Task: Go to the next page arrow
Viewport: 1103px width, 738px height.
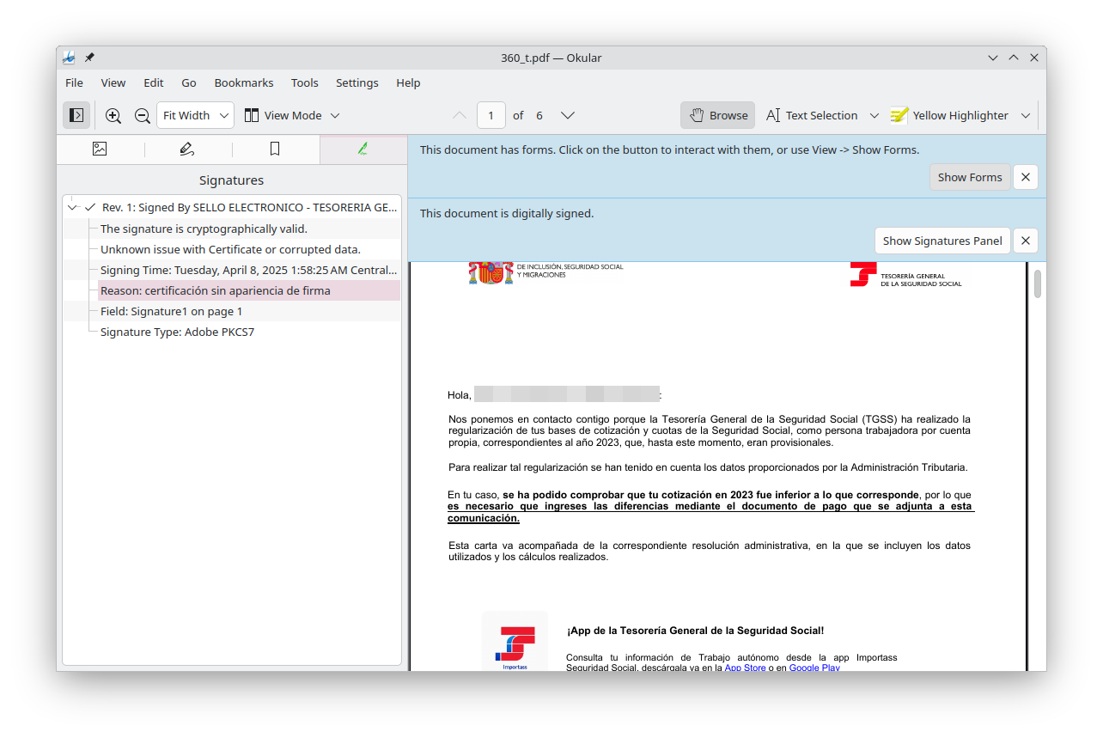Action: 567,115
